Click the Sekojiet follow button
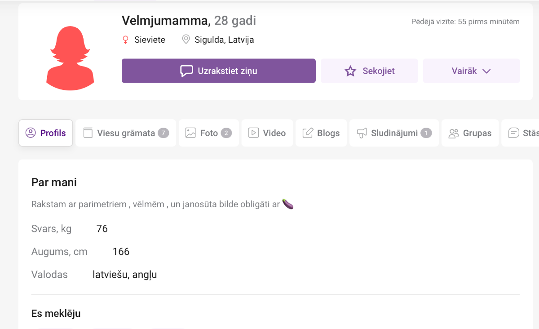 coord(369,71)
